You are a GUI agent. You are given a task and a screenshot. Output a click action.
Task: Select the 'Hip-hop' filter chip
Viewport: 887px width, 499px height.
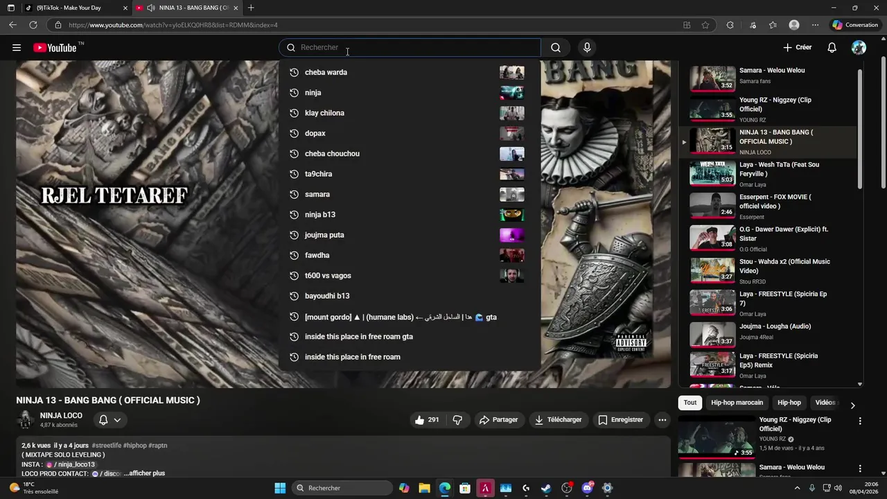(789, 403)
